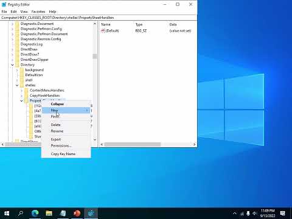The image size is (292, 219).
Task: Open the notepad-style app on the taskbar
Action: [63, 214]
